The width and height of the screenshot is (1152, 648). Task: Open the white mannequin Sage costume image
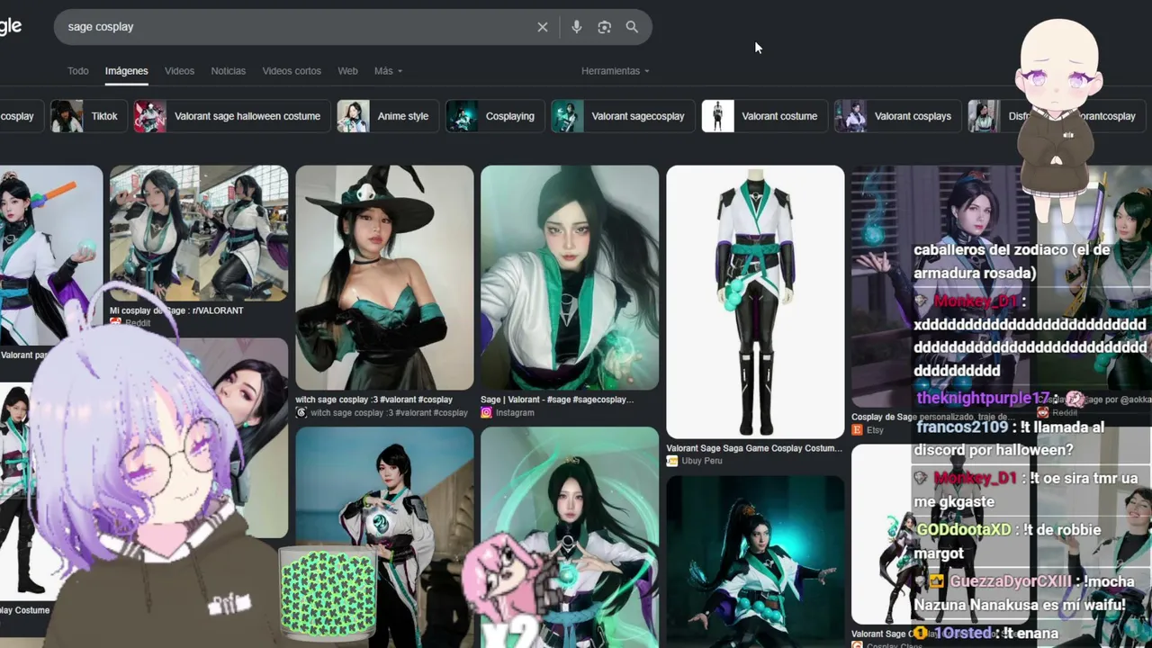click(x=755, y=301)
